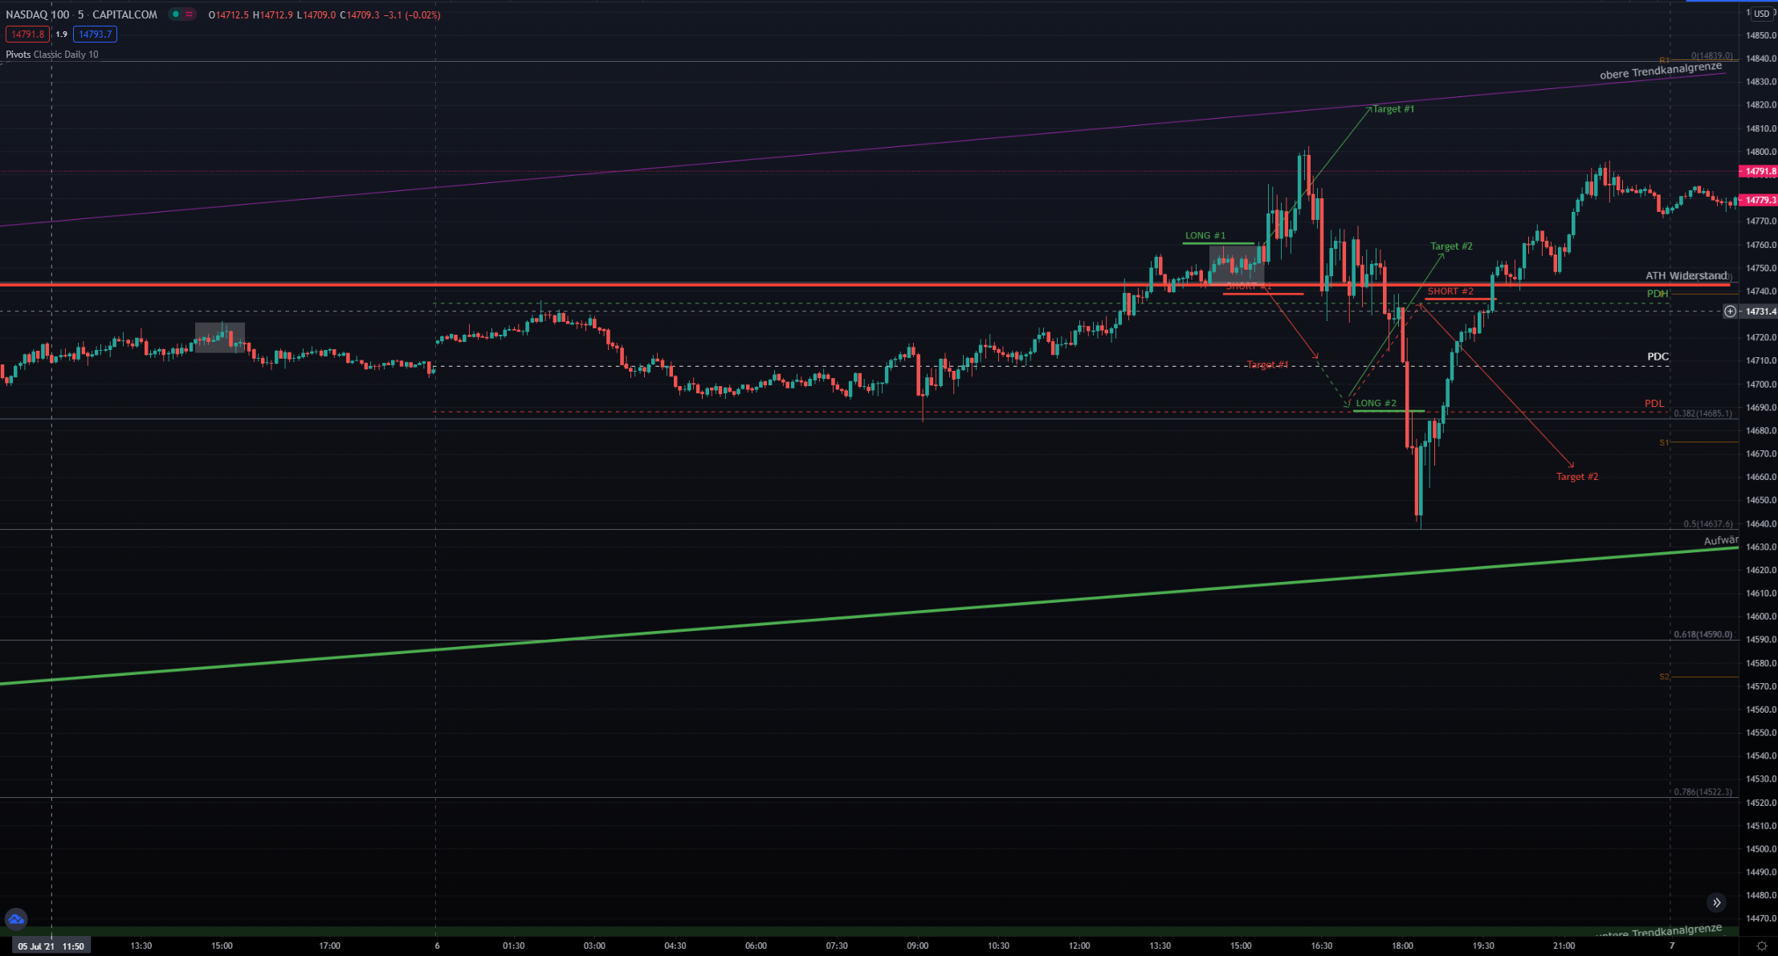This screenshot has width=1778, height=956.
Task: Click the red Target #2 annotation text
Action: click(x=1576, y=477)
